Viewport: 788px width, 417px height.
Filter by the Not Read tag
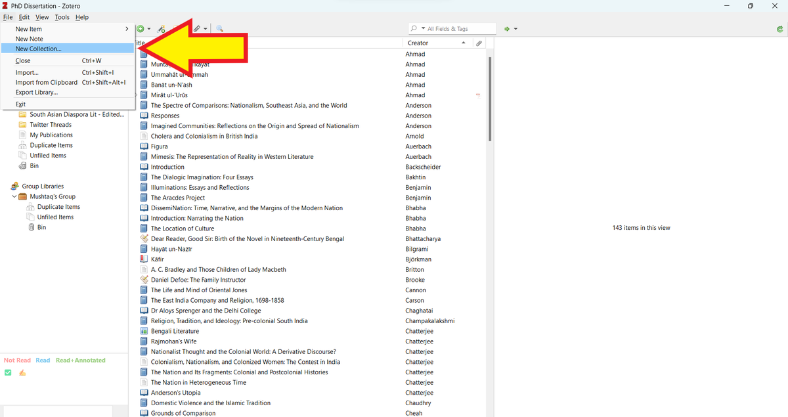pos(17,361)
